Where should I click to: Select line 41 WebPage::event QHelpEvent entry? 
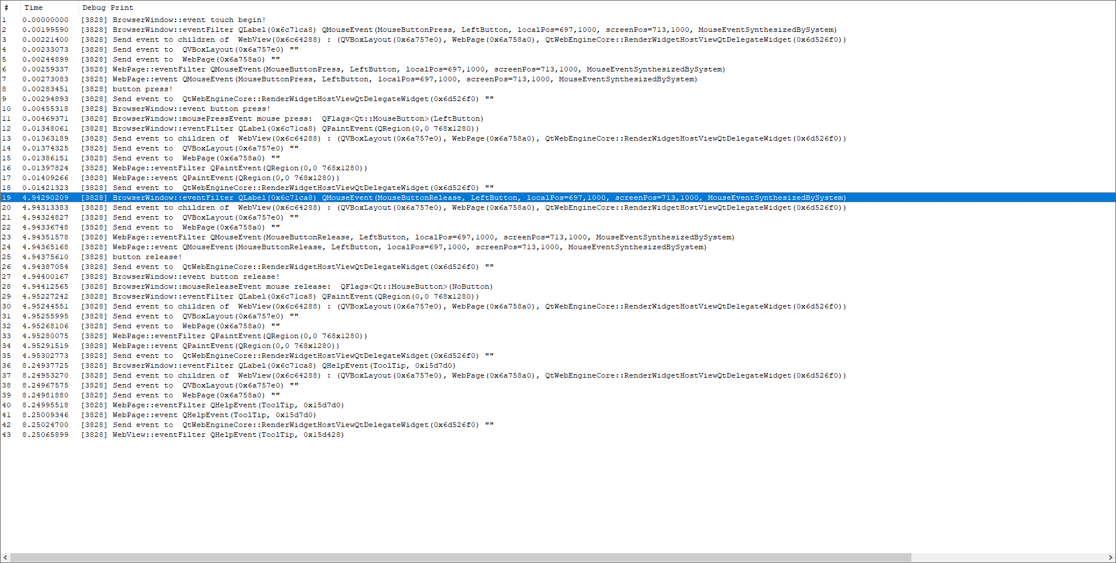pyautogui.click(x=214, y=415)
